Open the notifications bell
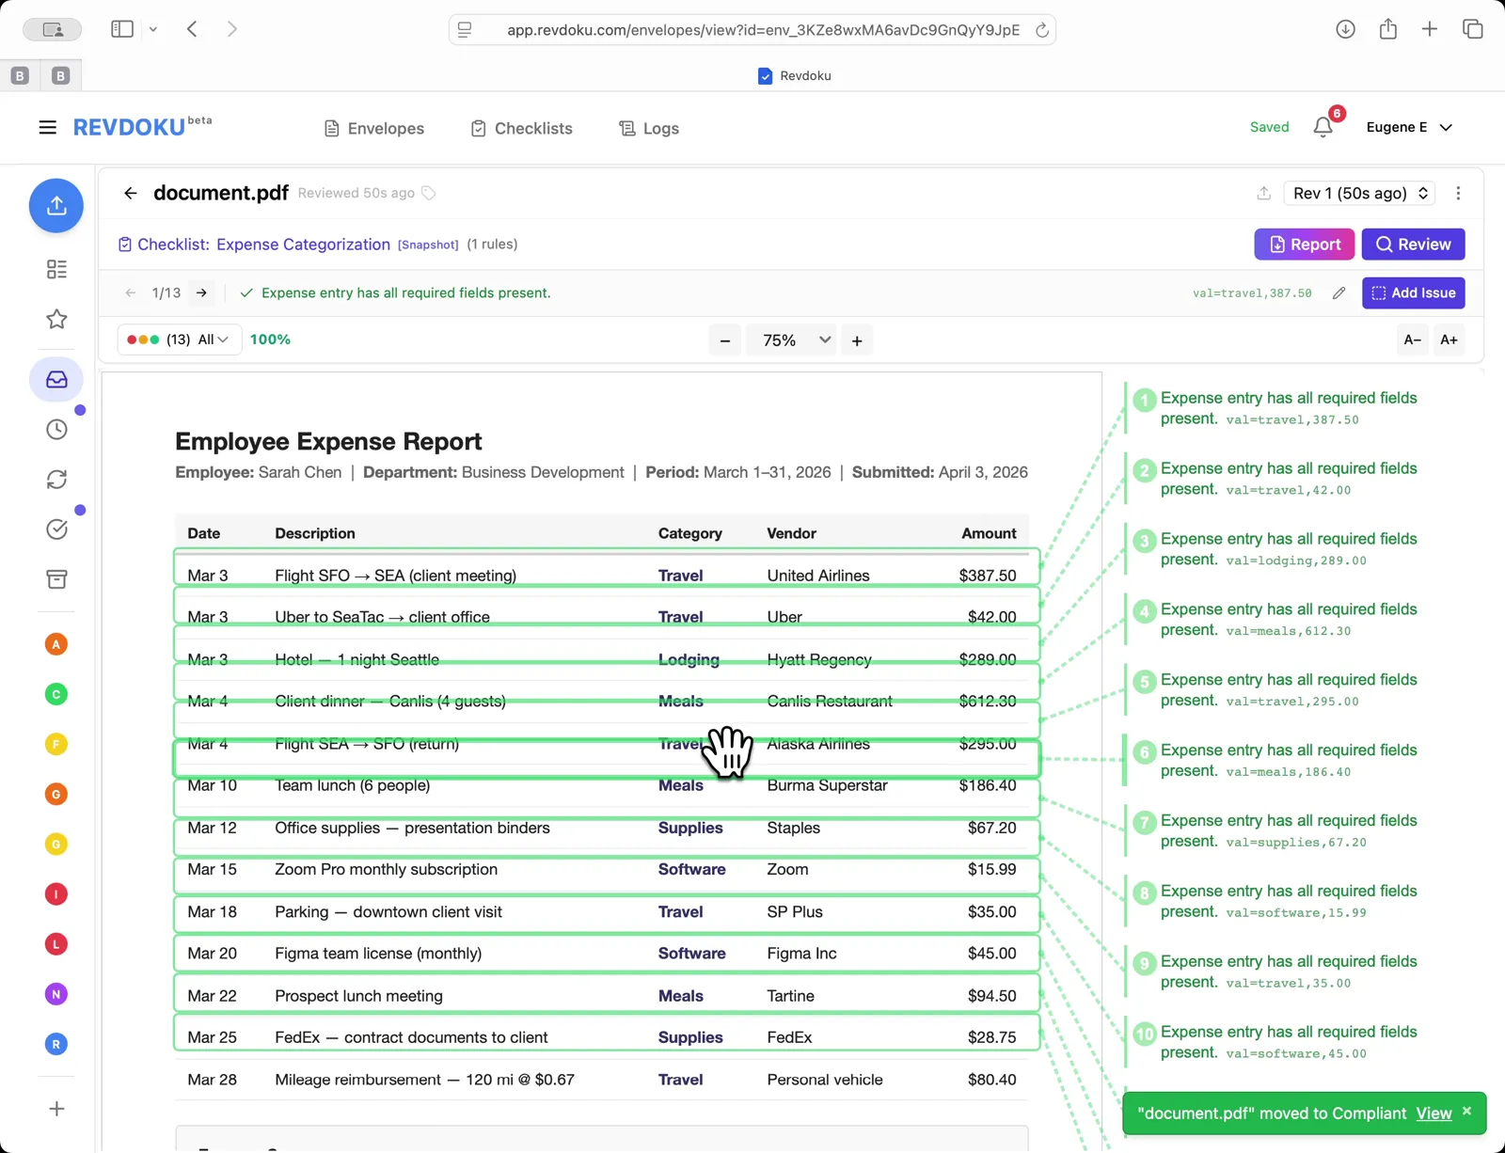This screenshot has height=1153, width=1505. click(x=1323, y=127)
